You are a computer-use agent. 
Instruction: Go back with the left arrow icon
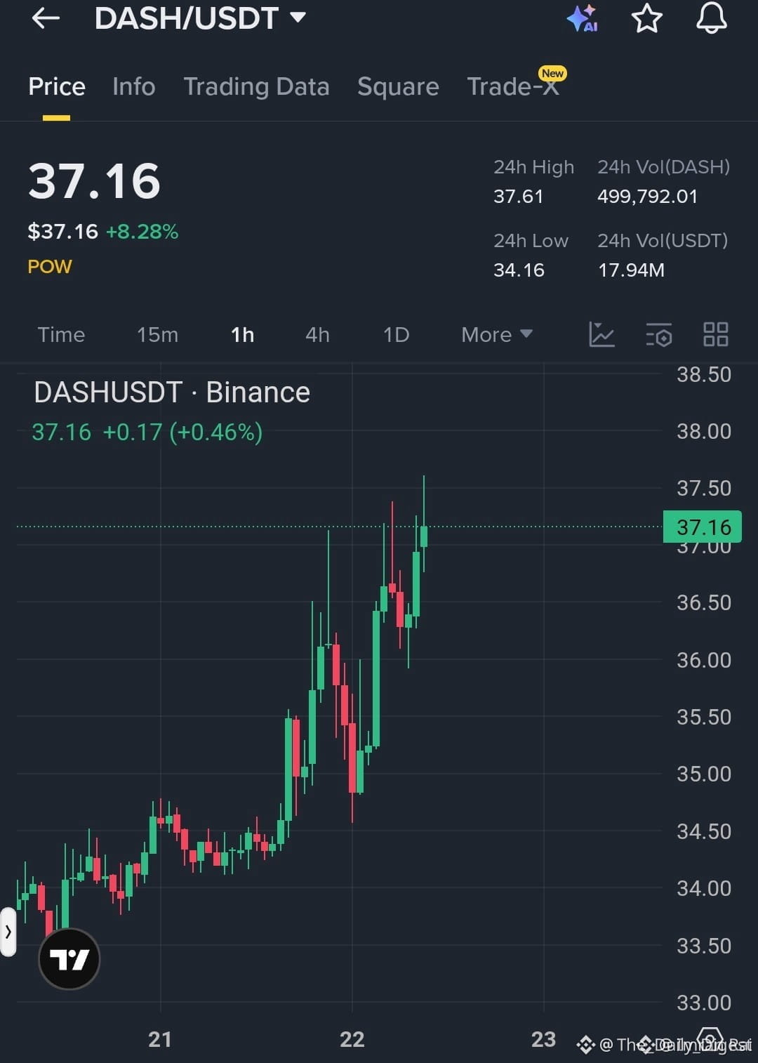point(46,18)
